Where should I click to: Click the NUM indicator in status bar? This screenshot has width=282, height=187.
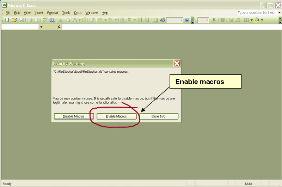coord(248,183)
